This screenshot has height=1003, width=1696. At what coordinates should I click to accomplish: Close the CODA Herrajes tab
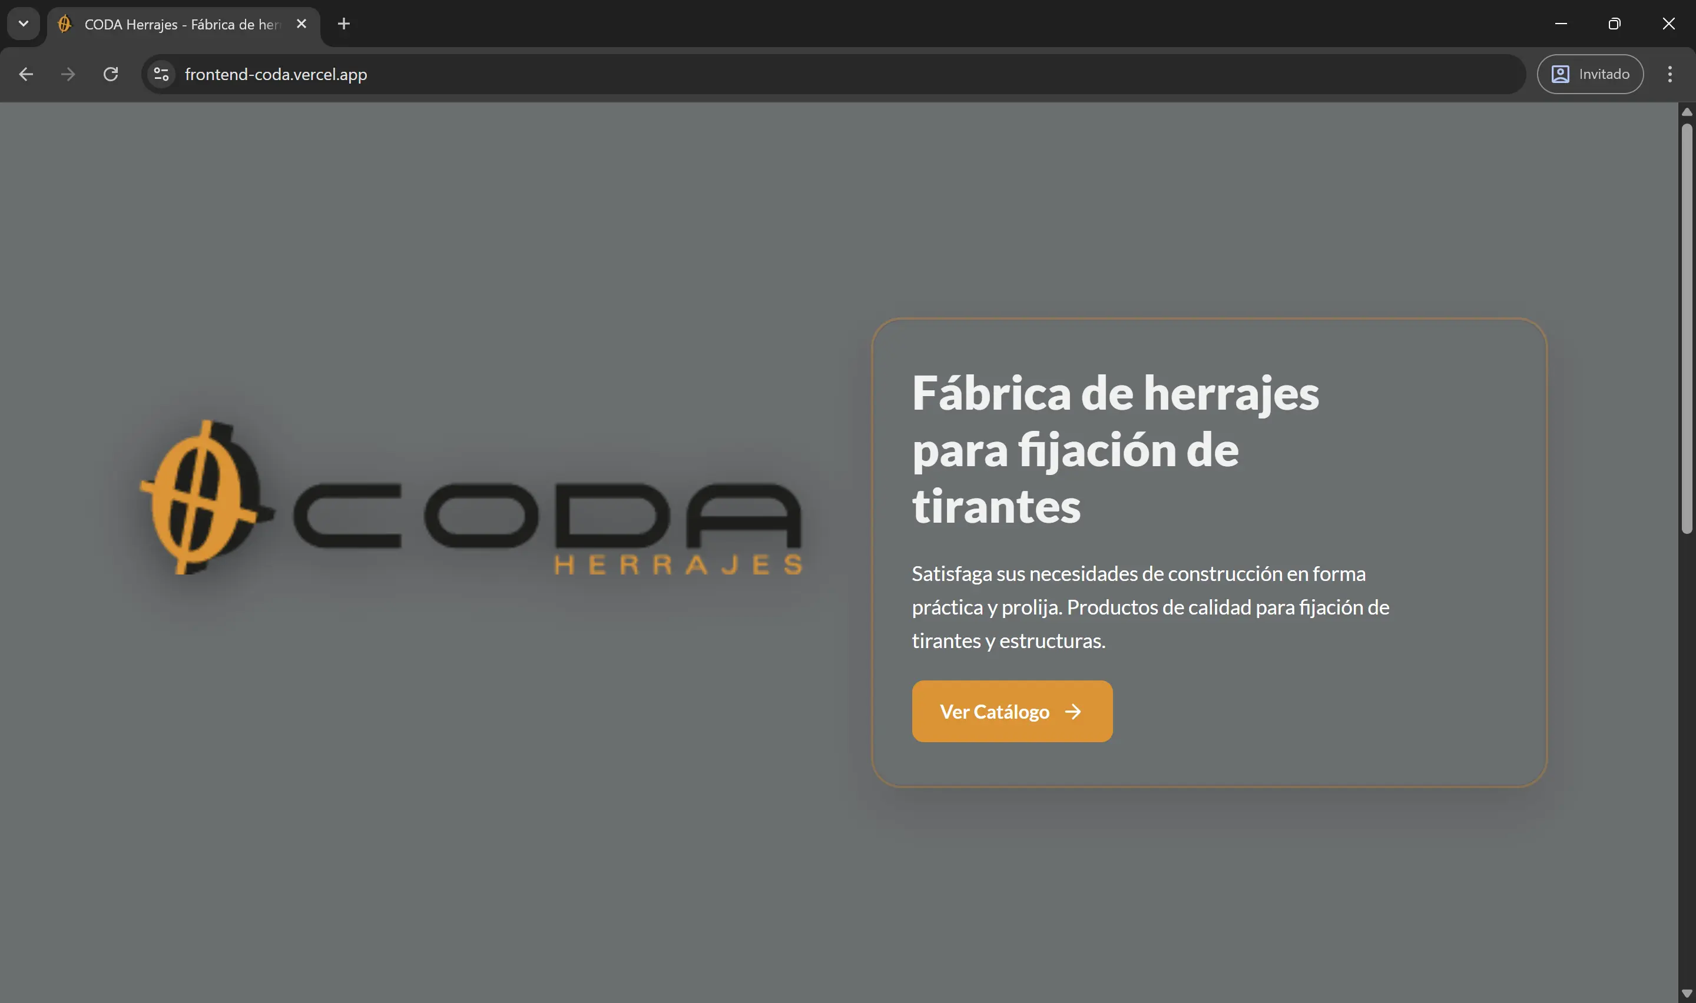click(302, 24)
